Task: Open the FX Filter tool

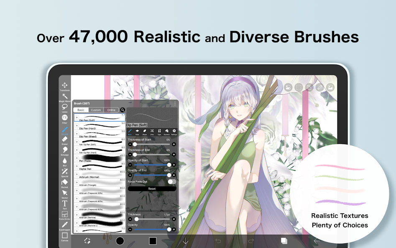Action: click(x=65, y=118)
